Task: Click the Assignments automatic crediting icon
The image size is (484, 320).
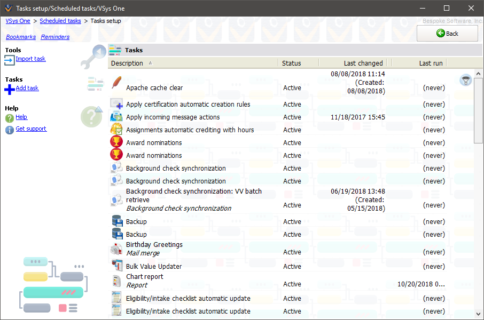Action: coord(116,130)
